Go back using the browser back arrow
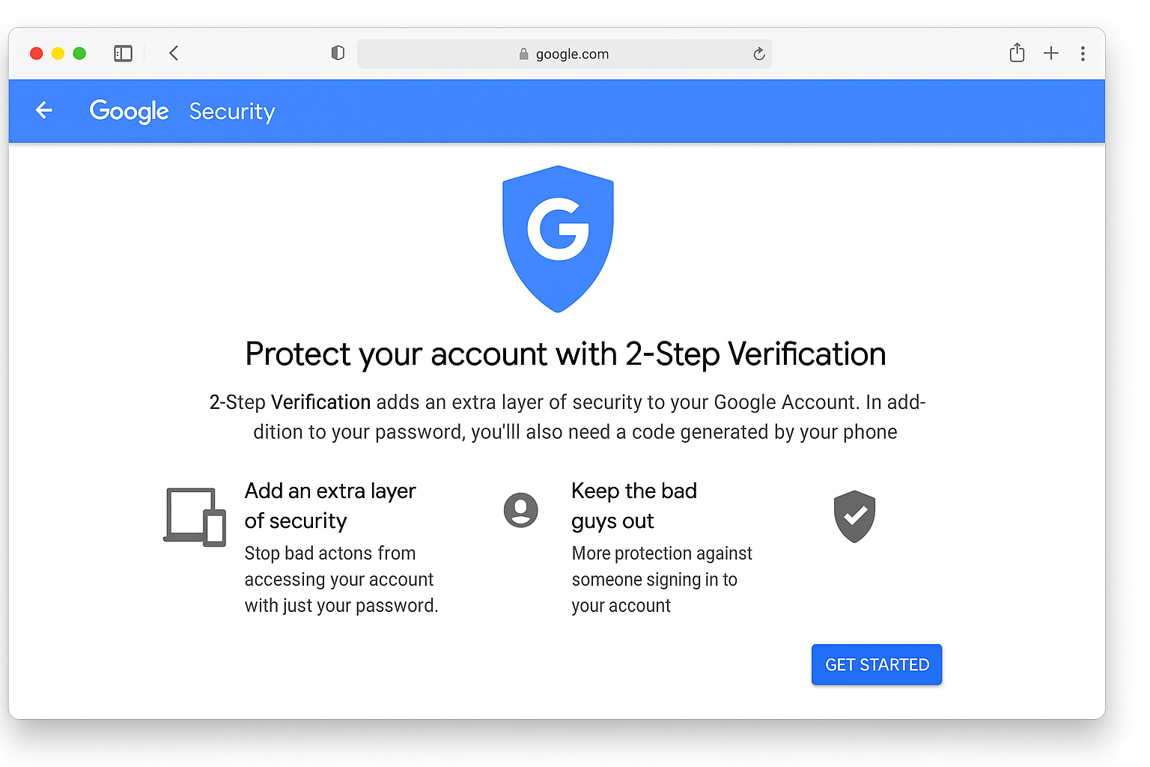This screenshot has width=1150, height=767. (174, 52)
